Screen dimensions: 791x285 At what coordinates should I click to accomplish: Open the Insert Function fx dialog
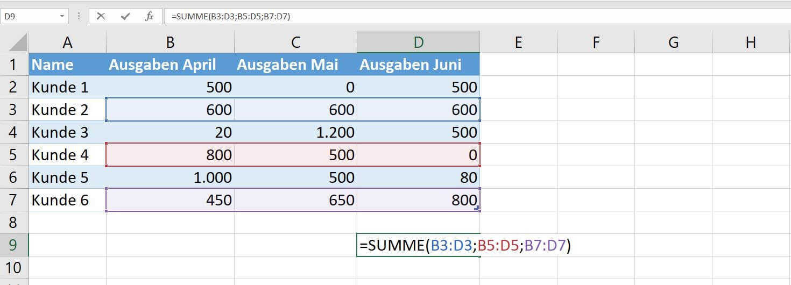tap(149, 16)
